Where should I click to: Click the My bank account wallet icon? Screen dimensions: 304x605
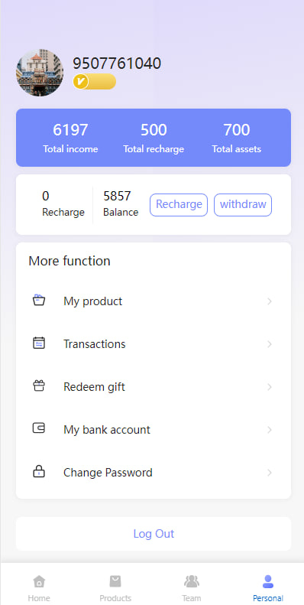[x=39, y=428]
